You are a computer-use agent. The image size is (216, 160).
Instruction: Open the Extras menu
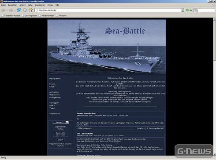coord(50,5)
